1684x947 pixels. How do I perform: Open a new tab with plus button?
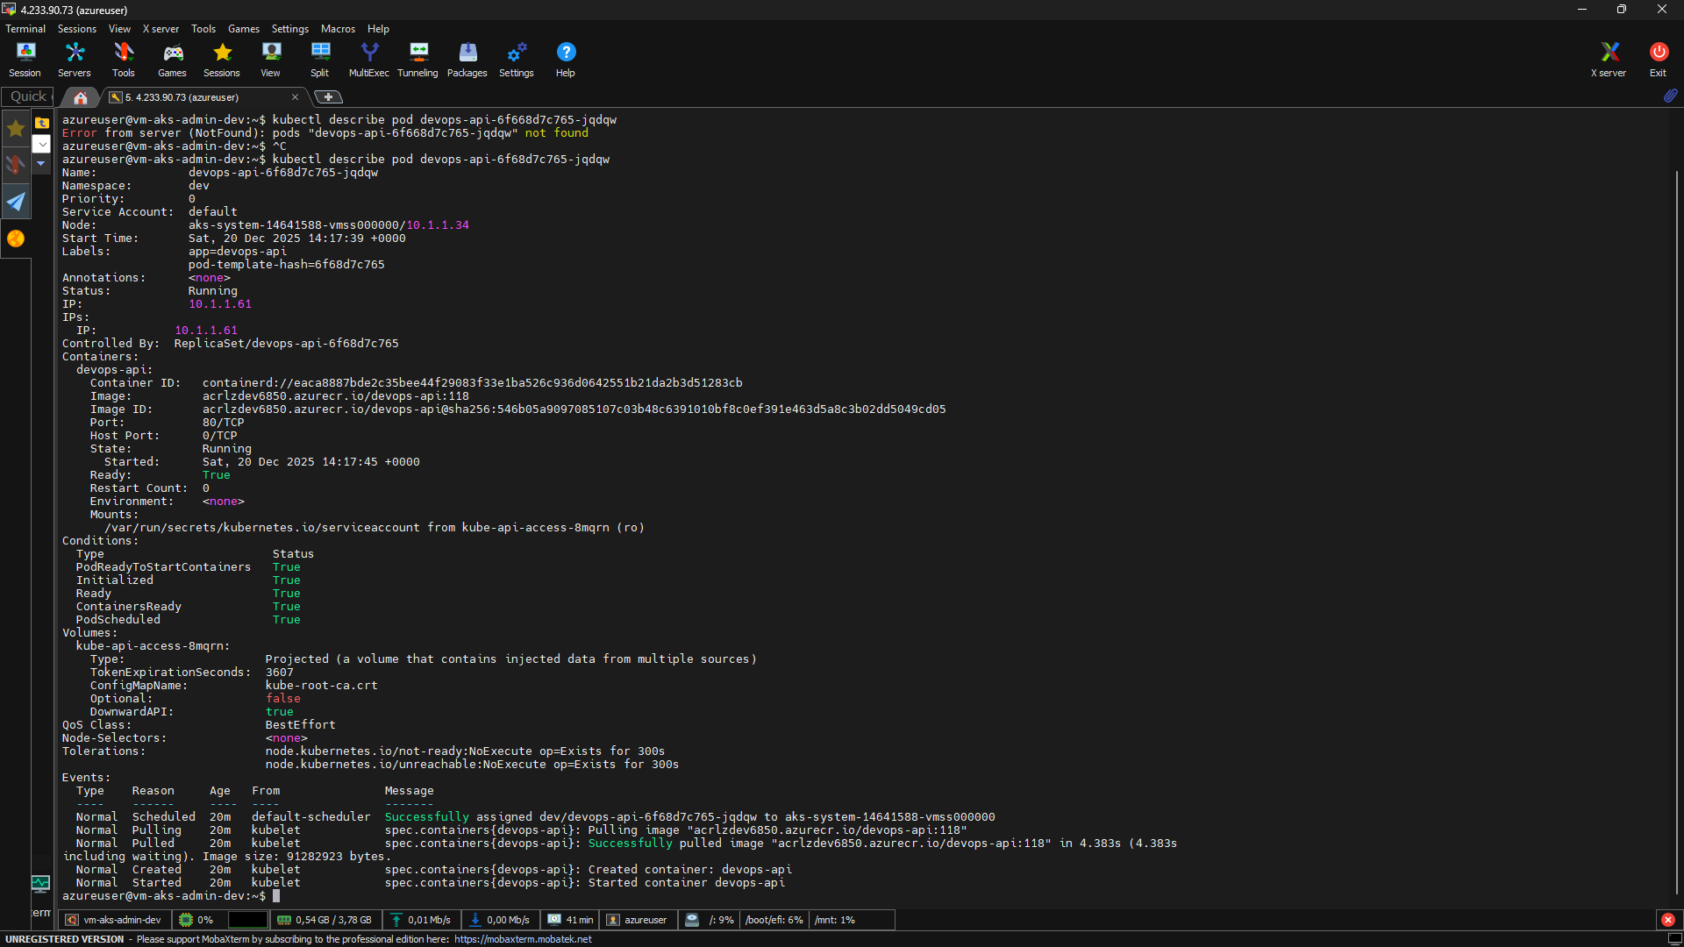[x=328, y=97]
